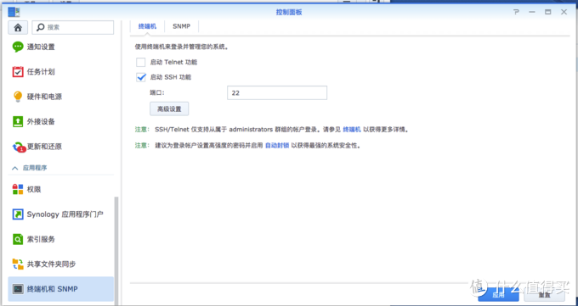Open 权限 colored squares icon
The height and width of the screenshot is (306, 578).
[18, 189]
